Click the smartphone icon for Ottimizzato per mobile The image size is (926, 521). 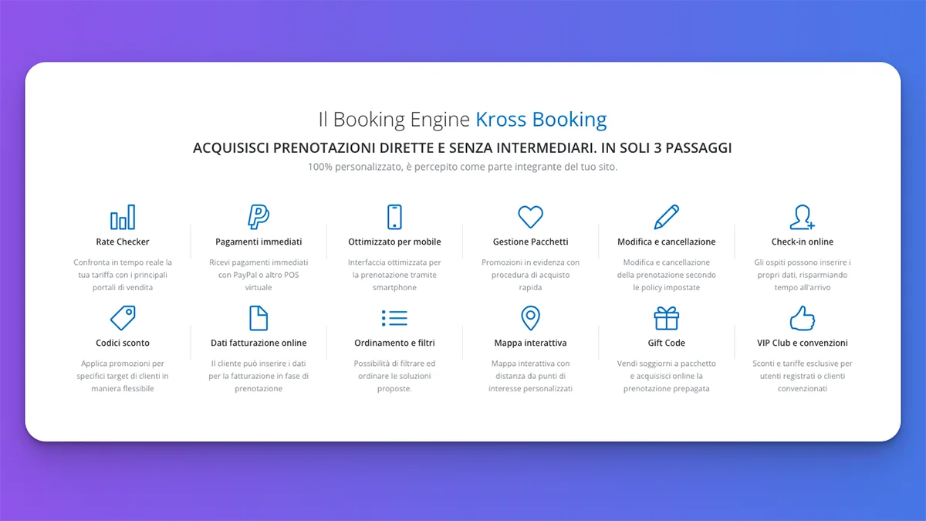[394, 217]
